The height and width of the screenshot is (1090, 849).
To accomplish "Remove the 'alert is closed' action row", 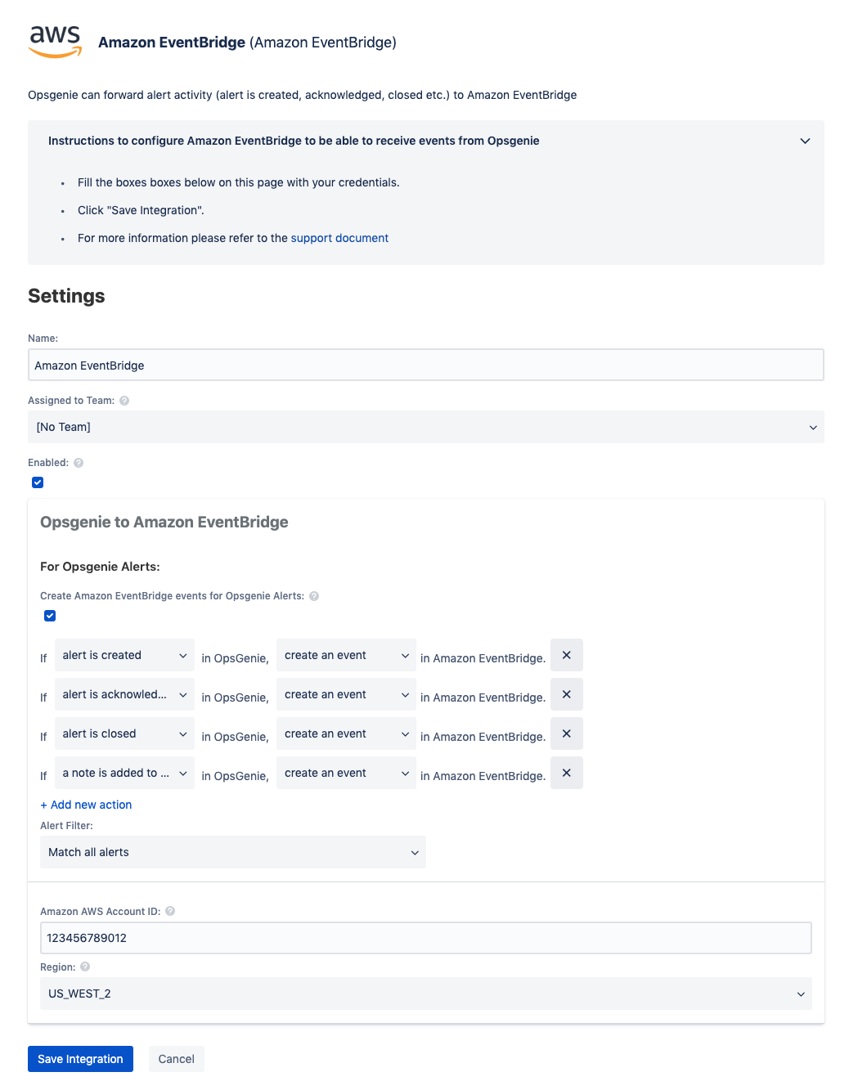I will [567, 733].
